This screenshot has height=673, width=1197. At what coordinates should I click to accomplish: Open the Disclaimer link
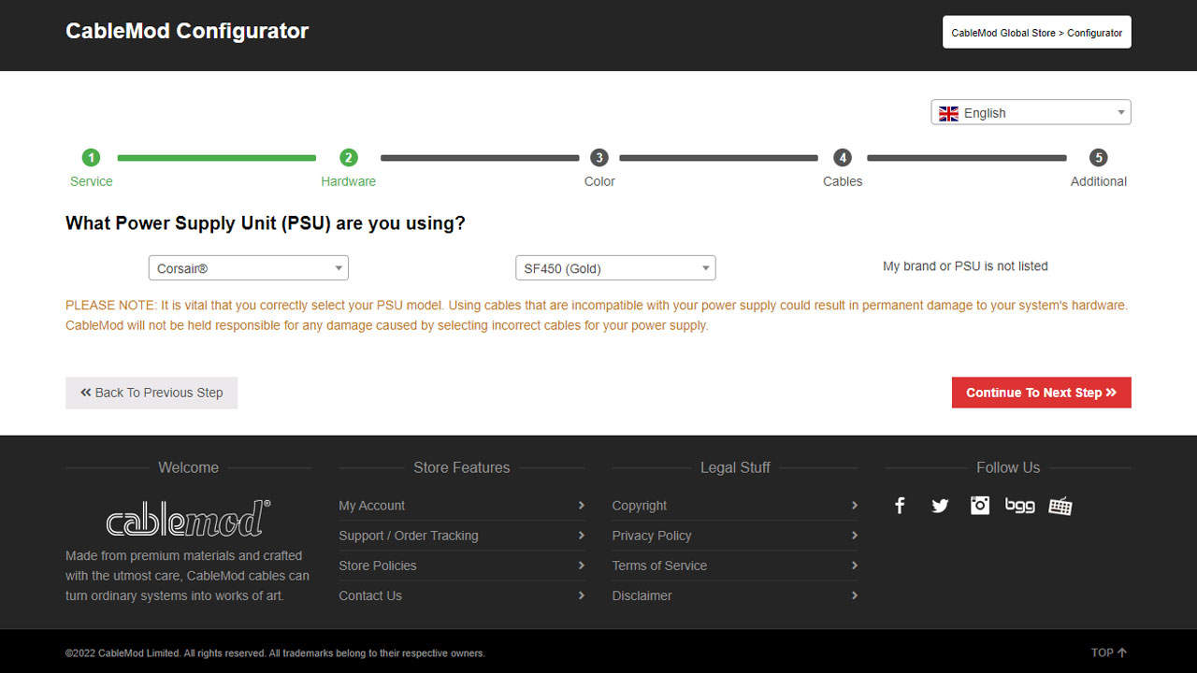pos(642,595)
